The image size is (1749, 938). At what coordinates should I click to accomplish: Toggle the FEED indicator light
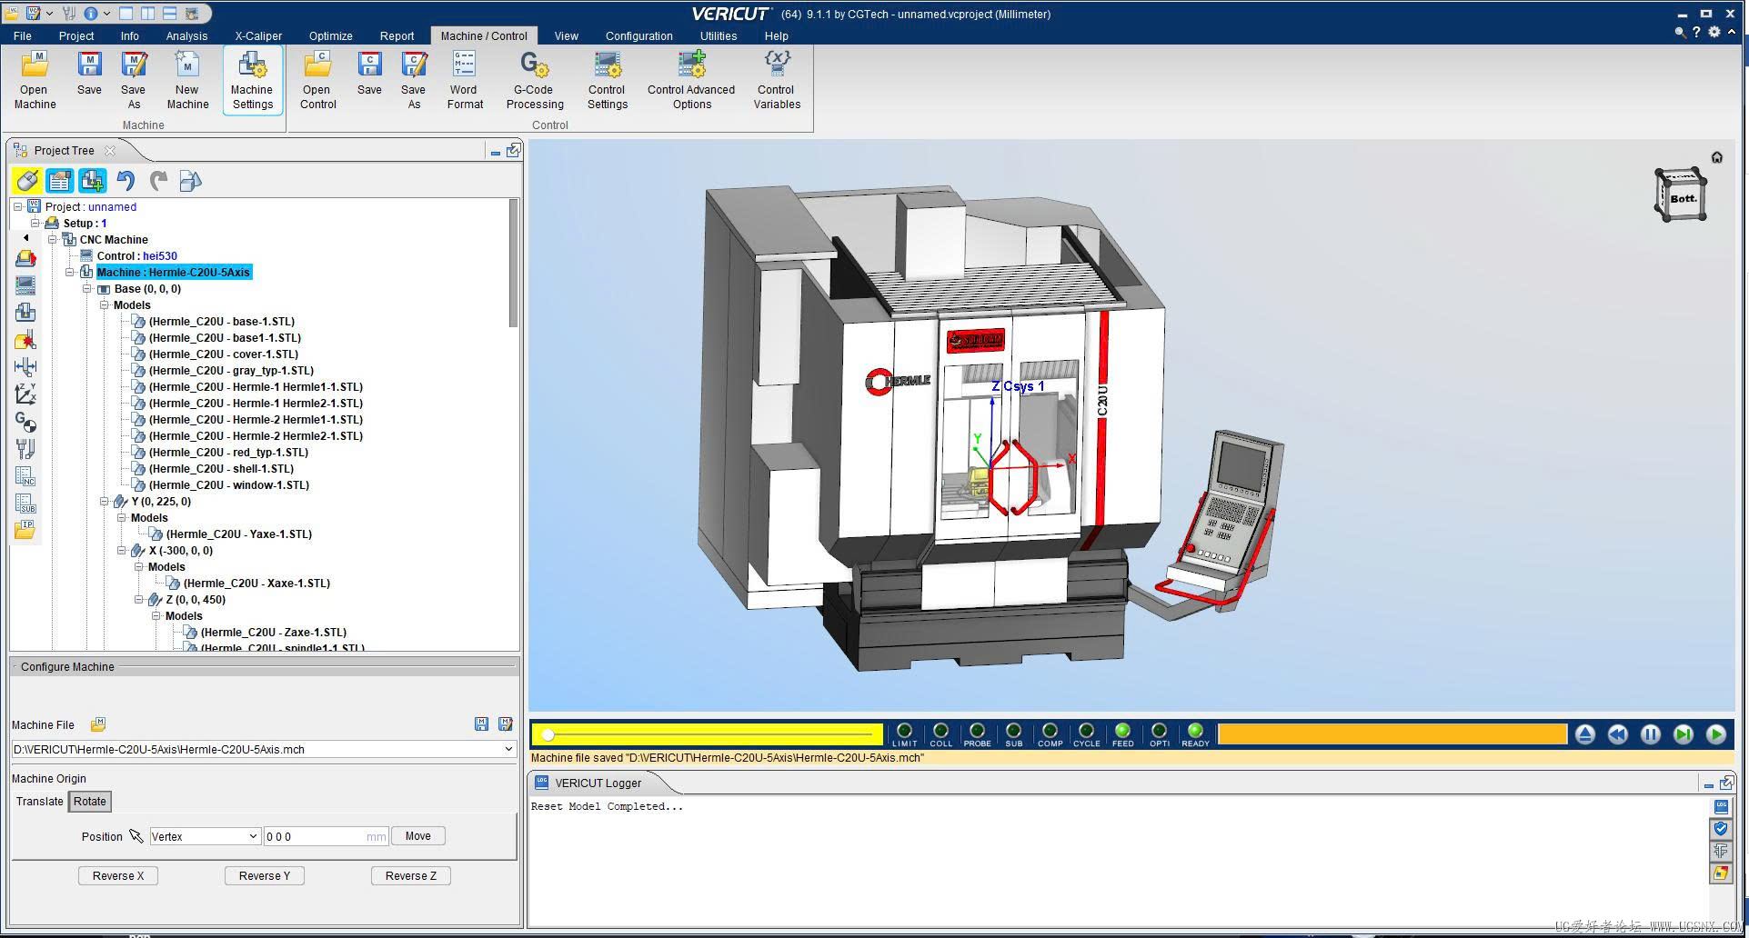pos(1122,731)
